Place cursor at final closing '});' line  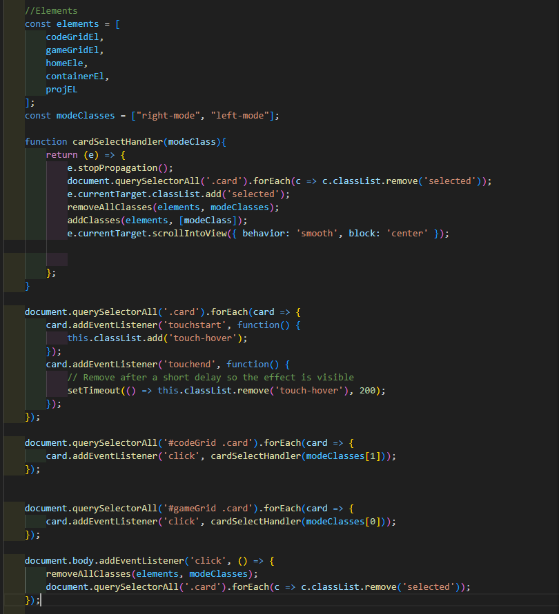pos(32,600)
